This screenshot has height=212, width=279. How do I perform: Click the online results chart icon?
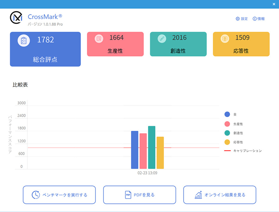pos(198,195)
